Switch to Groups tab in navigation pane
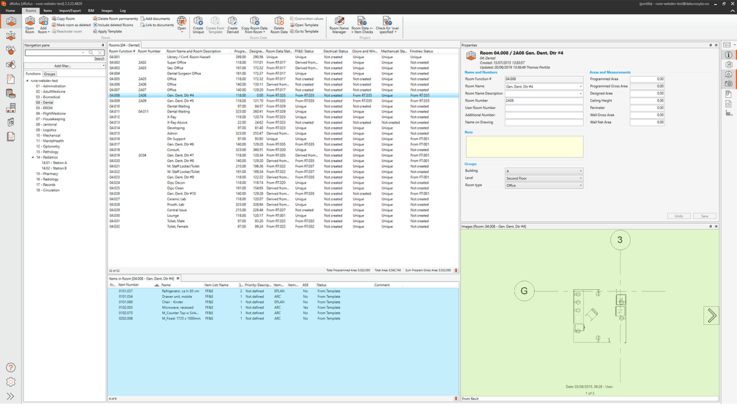Screen dimensions: 737x415 coord(49,74)
